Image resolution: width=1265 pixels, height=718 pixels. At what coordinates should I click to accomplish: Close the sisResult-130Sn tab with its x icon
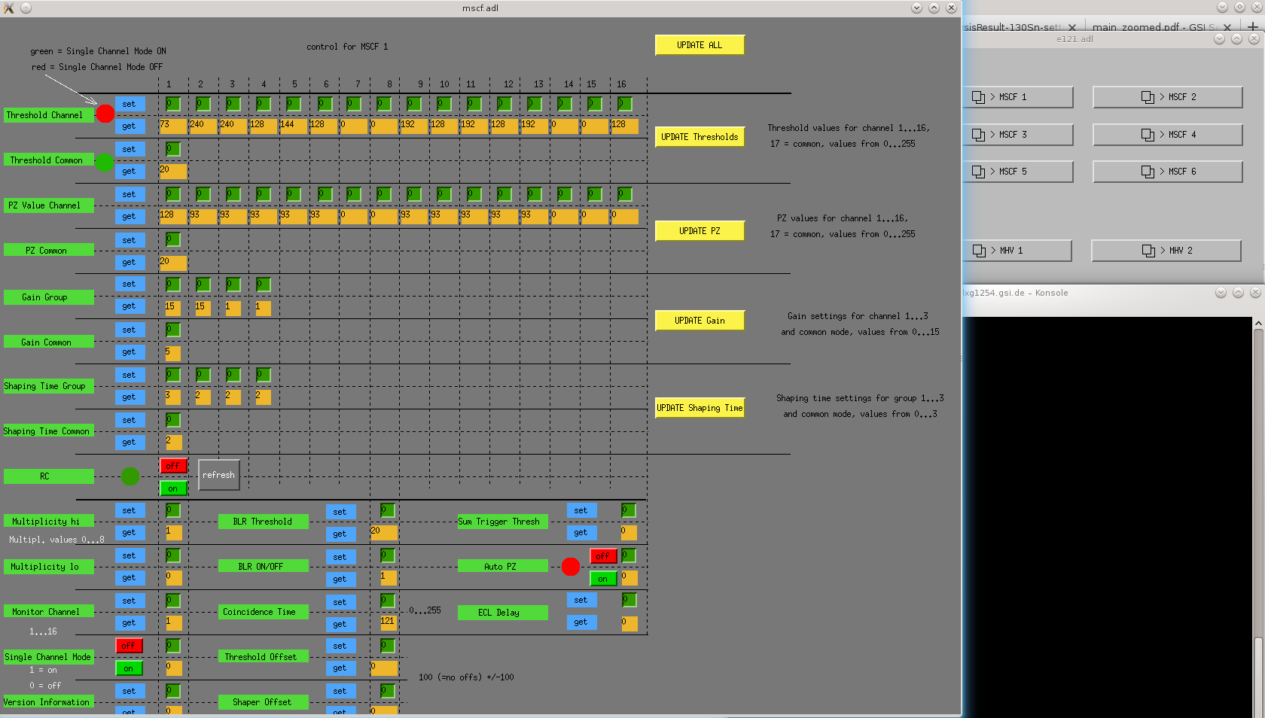[x=1072, y=27]
